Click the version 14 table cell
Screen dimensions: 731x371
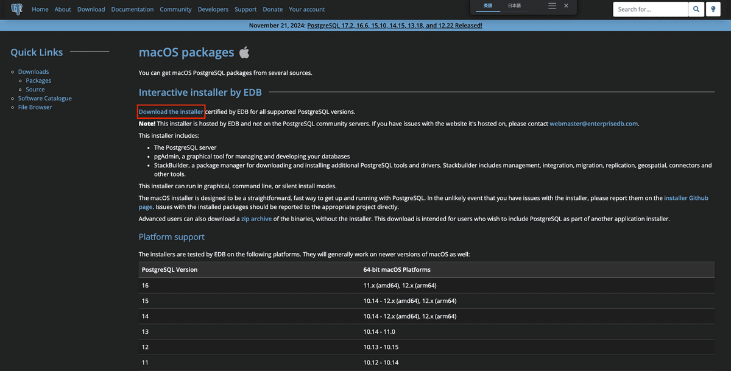coord(250,316)
